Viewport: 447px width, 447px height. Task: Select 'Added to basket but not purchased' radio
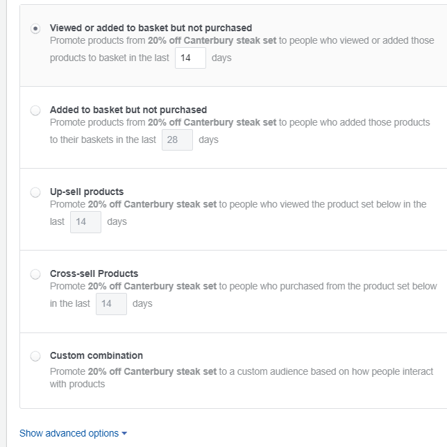tap(35, 110)
